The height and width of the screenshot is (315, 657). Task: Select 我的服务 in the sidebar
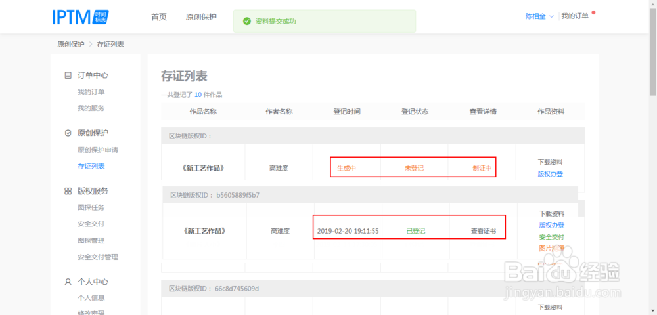coord(91,108)
